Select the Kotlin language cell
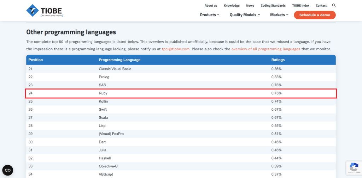The height and width of the screenshot is (178, 362). tap(103, 101)
